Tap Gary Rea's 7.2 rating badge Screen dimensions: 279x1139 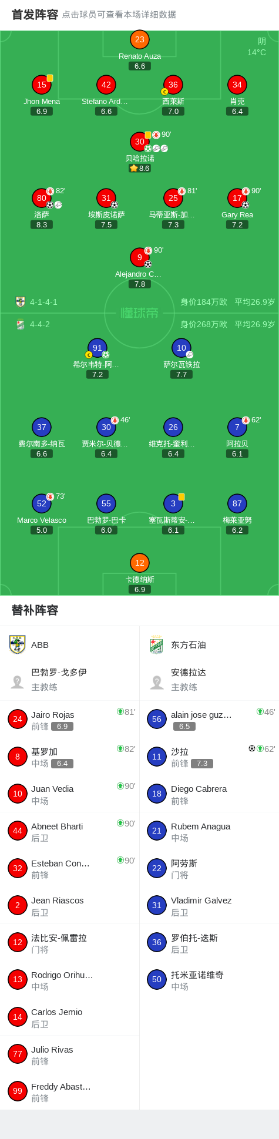(x=237, y=224)
